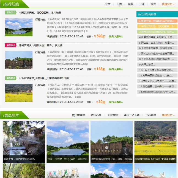The width and height of the screenshot is (178, 178).
Task: Switch to the 上海 city tab
Action: 119,4
